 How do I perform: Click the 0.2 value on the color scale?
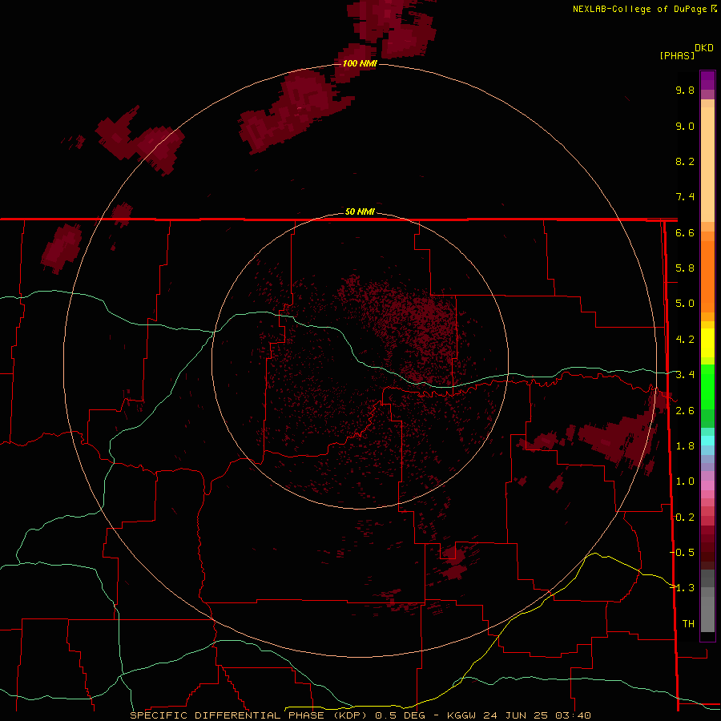685,518
